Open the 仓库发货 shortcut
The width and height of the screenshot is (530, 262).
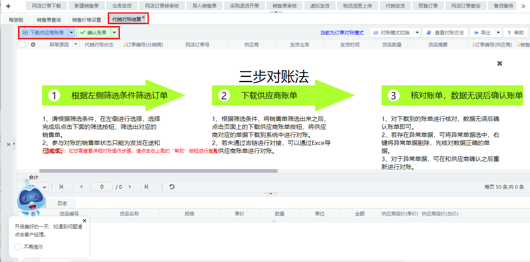[x=122, y=6]
